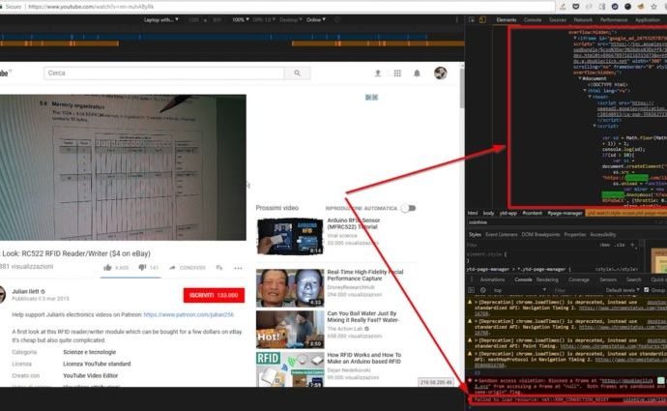Click the thumbs down dislike icon
Screen dimensions: 667x411
[x=142, y=268]
